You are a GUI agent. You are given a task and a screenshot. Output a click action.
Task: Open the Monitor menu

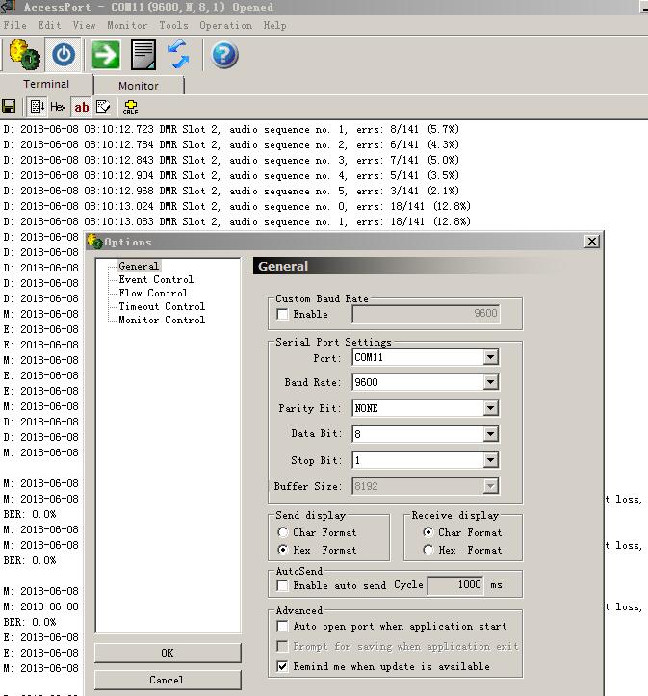point(127,25)
